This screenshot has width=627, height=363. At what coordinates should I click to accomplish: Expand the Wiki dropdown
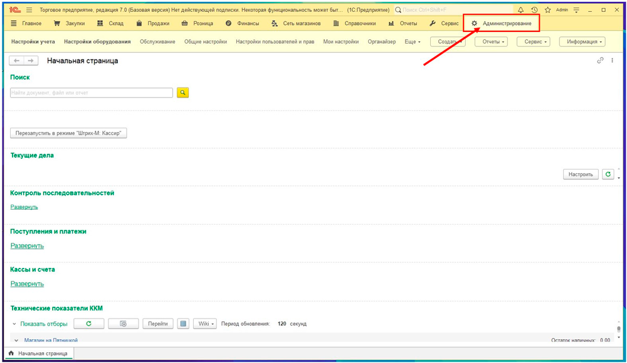tap(205, 324)
